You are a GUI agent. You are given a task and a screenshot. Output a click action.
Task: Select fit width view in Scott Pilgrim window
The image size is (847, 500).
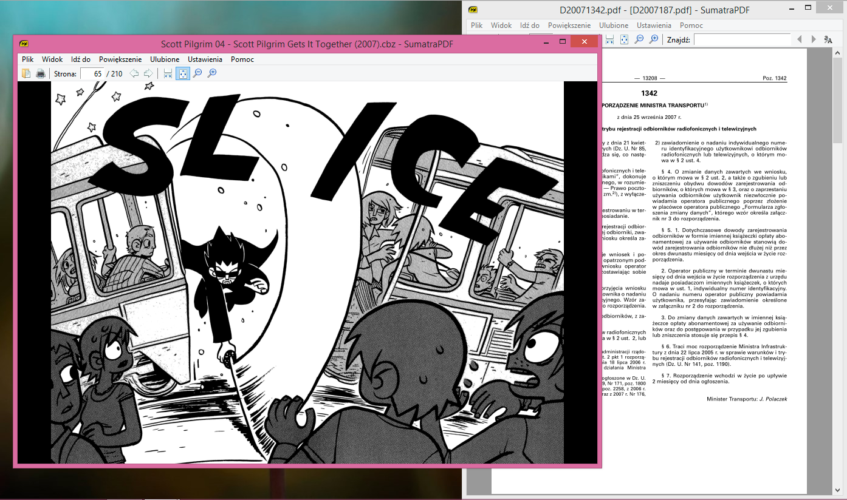[168, 73]
